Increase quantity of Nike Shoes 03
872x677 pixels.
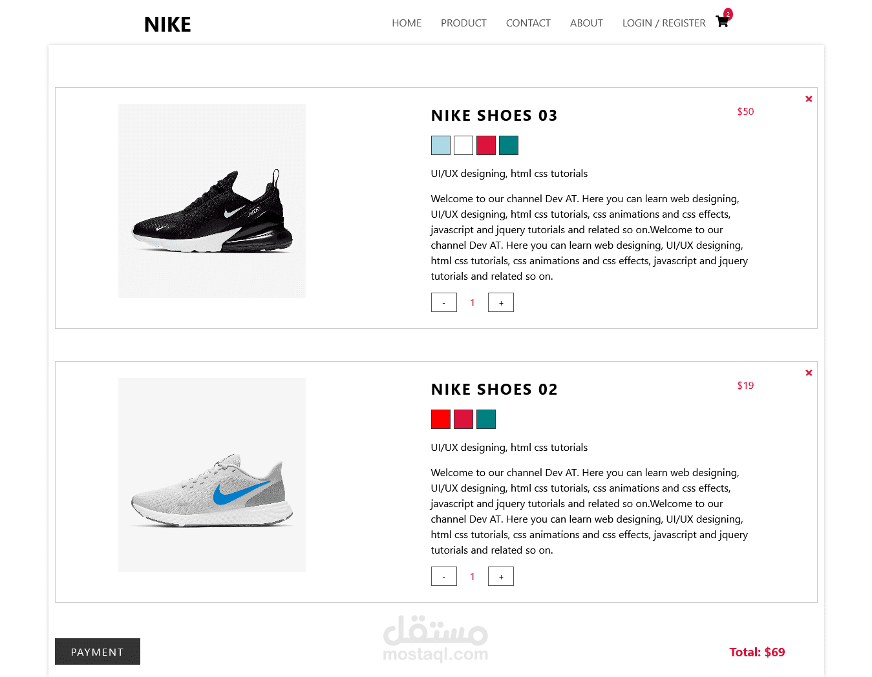click(501, 302)
